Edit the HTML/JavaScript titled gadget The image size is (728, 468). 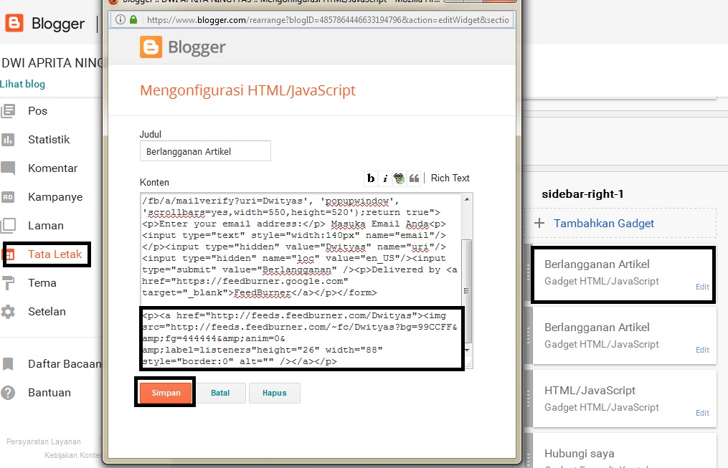(x=702, y=413)
